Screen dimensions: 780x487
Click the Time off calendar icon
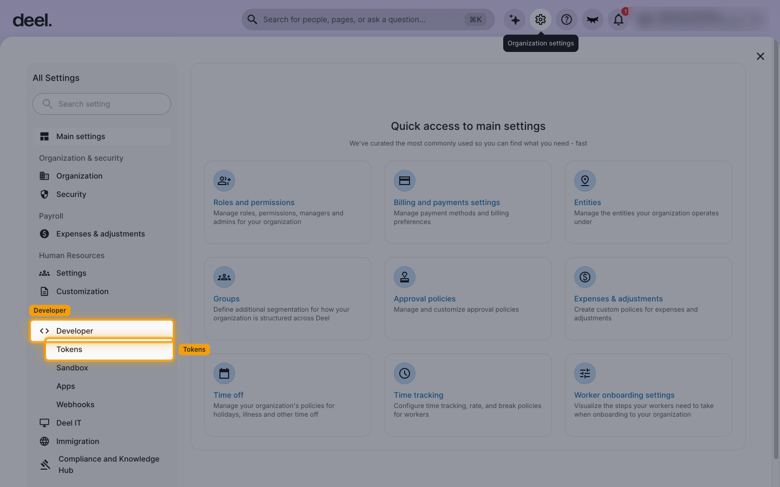[224, 373]
